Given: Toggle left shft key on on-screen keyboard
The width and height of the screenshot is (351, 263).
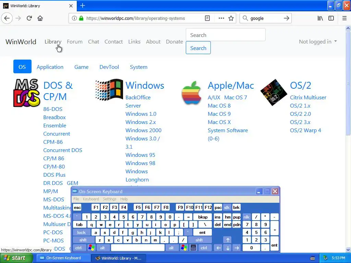Looking at the screenshot, I should coord(83,240).
